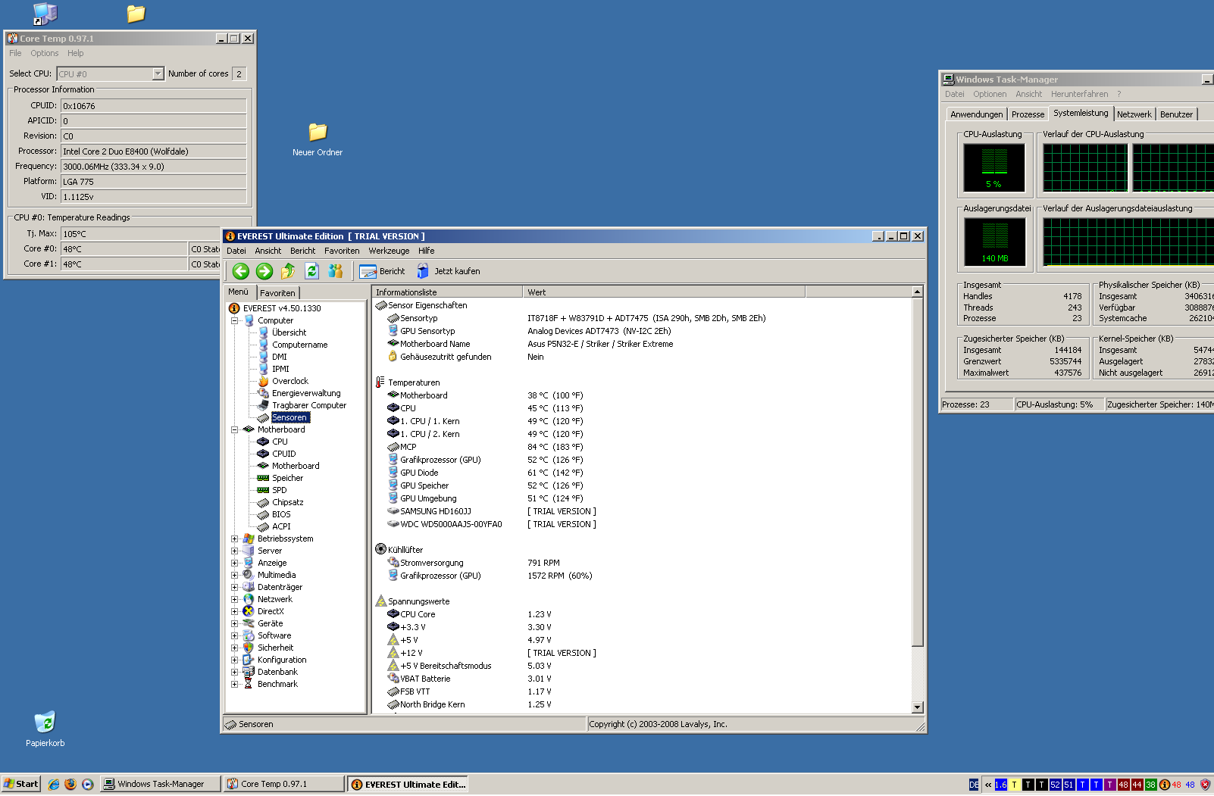Click the Papierkorb recycle bin icon
The height and width of the screenshot is (796, 1214).
[45, 722]
